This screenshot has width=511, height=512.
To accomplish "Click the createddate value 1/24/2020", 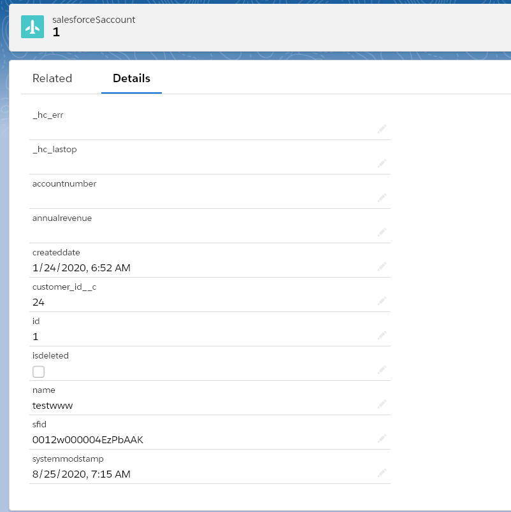I will pos(82,267).
